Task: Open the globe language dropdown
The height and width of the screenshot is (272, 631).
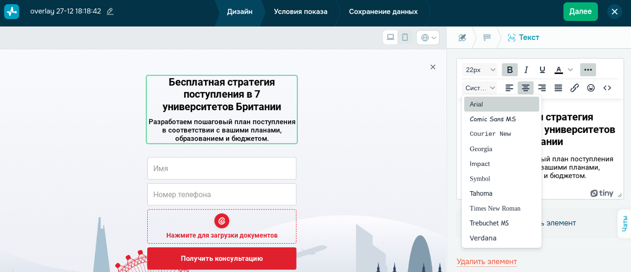Action: click(x=428, y=37)
